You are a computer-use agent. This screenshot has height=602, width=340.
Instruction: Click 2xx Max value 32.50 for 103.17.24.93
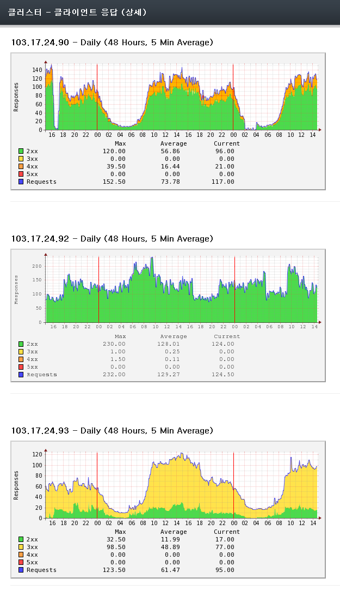click(116, 539)
